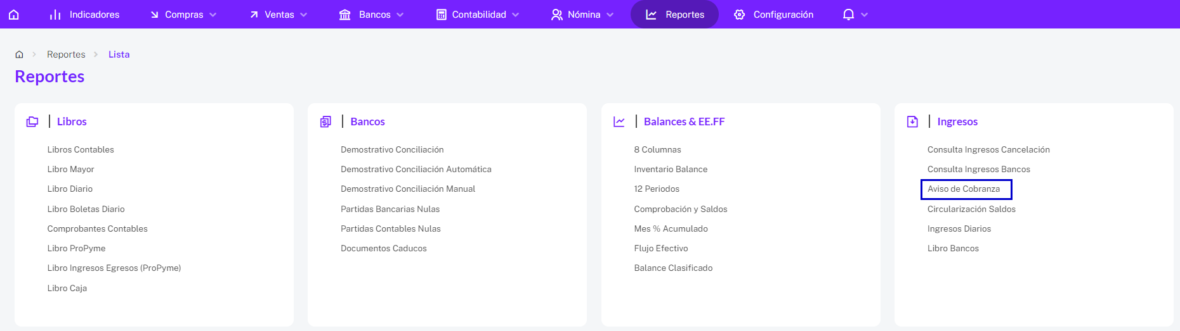The height and width of the screenshot is (331, 1180).
Task: Expand the Contabilidad dropdown menu
Action: (478, 14)
